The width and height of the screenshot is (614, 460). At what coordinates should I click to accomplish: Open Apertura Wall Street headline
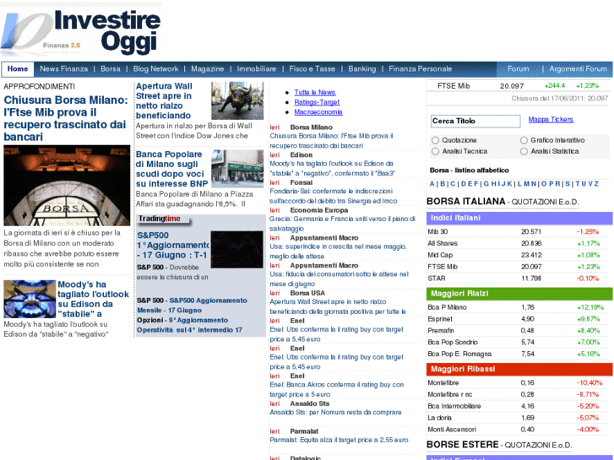coord(164,100)
